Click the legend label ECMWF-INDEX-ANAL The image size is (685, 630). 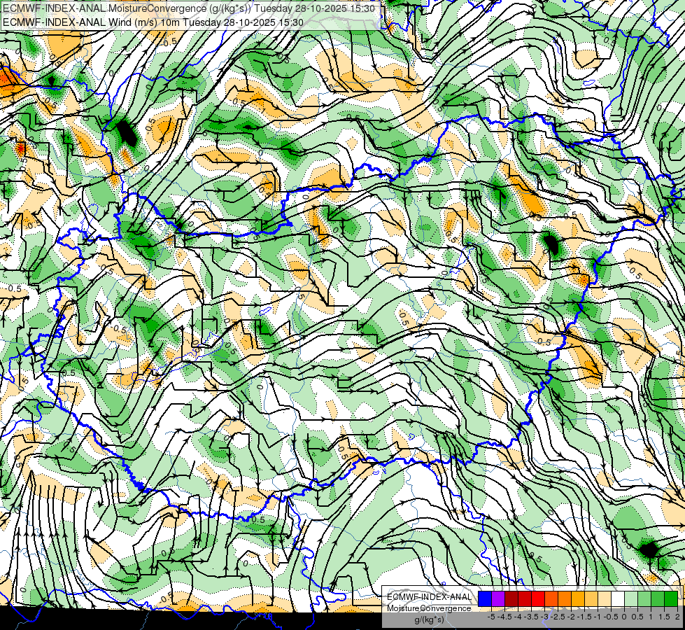(429, 597)
